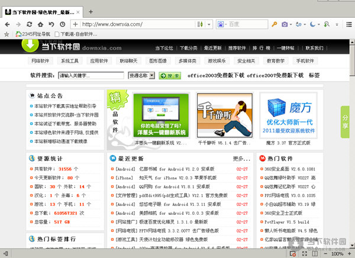Click the green browser mode switch icon
The width and height of the screenshot is (355, 258).
pos(200,24)
